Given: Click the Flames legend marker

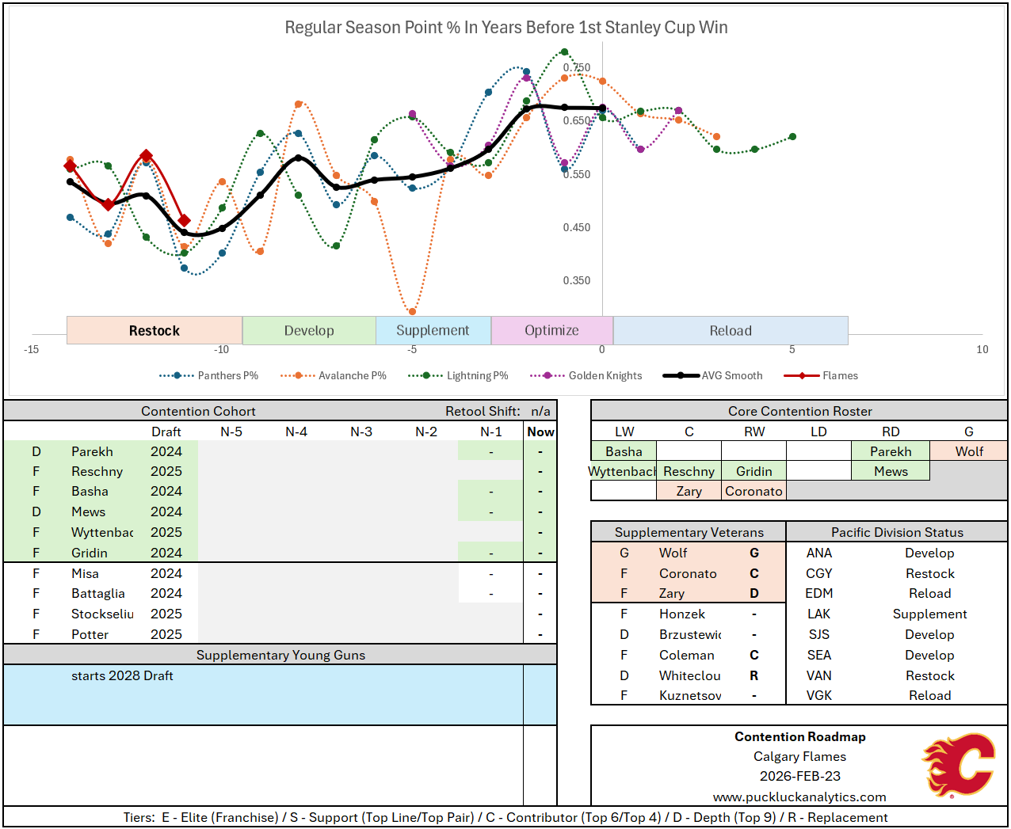Looking at the screenshot, I should tap(802, 375).
